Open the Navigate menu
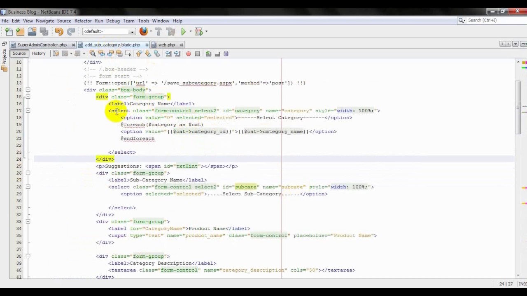527x296 pixels. click(x=45, y=21)
